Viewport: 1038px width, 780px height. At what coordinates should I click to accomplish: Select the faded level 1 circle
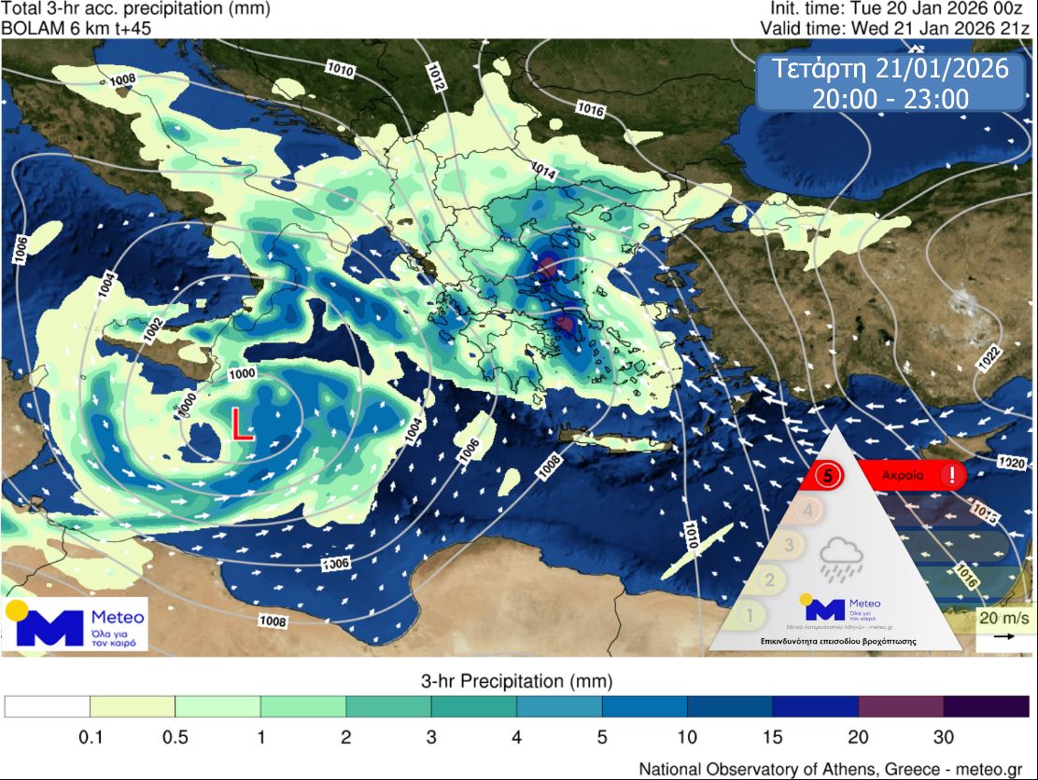pyautogui.click(x=748, y=615)
